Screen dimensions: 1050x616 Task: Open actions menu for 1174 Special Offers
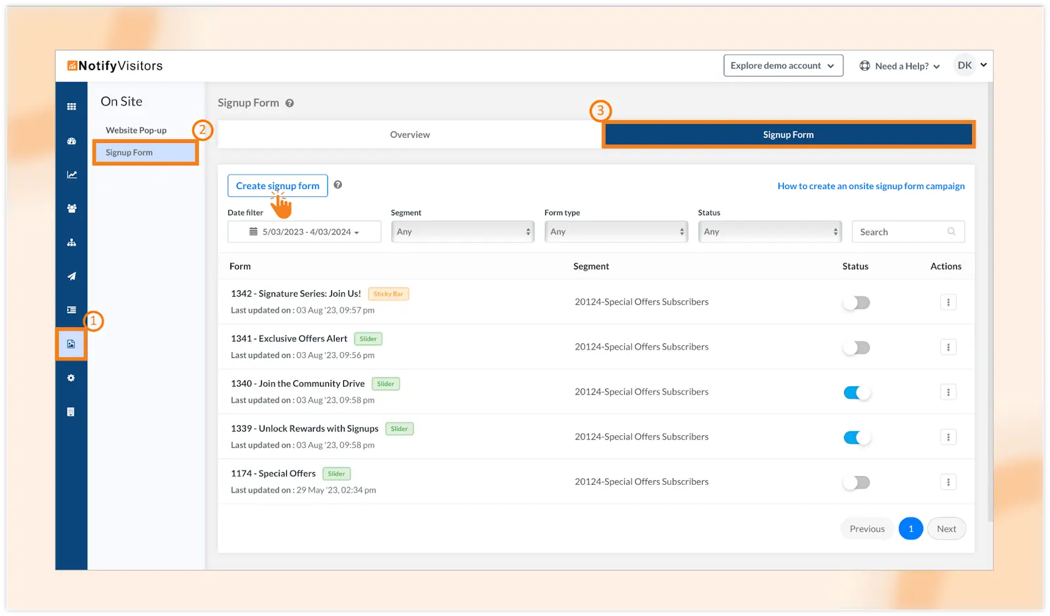tap(948, 482)
